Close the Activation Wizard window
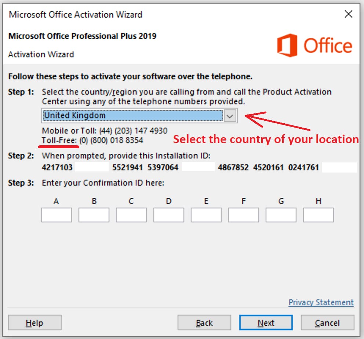 348,14
